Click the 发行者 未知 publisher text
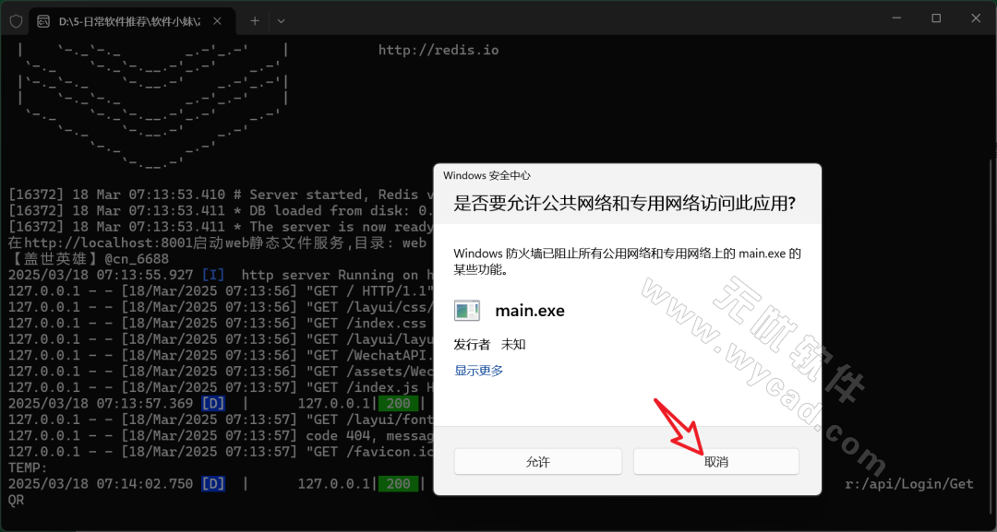 click(489, 344)
